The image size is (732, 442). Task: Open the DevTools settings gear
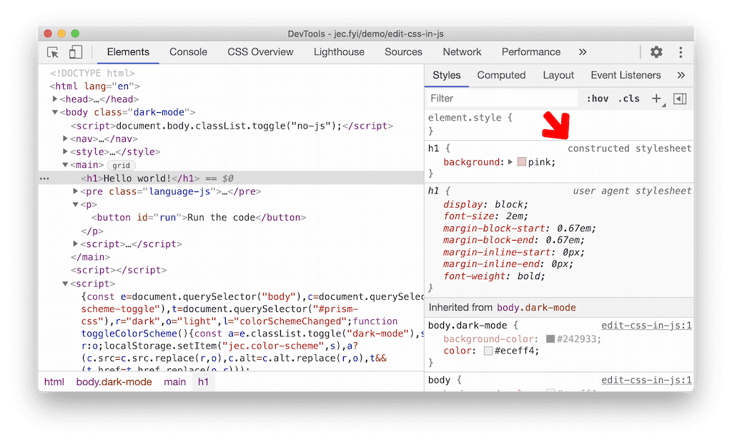pos(656,51)
